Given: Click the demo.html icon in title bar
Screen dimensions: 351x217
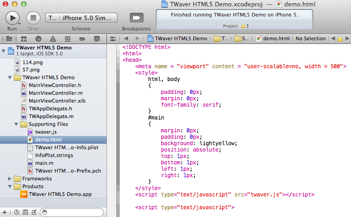Looking at the screenshot, I should coord(279,4).
